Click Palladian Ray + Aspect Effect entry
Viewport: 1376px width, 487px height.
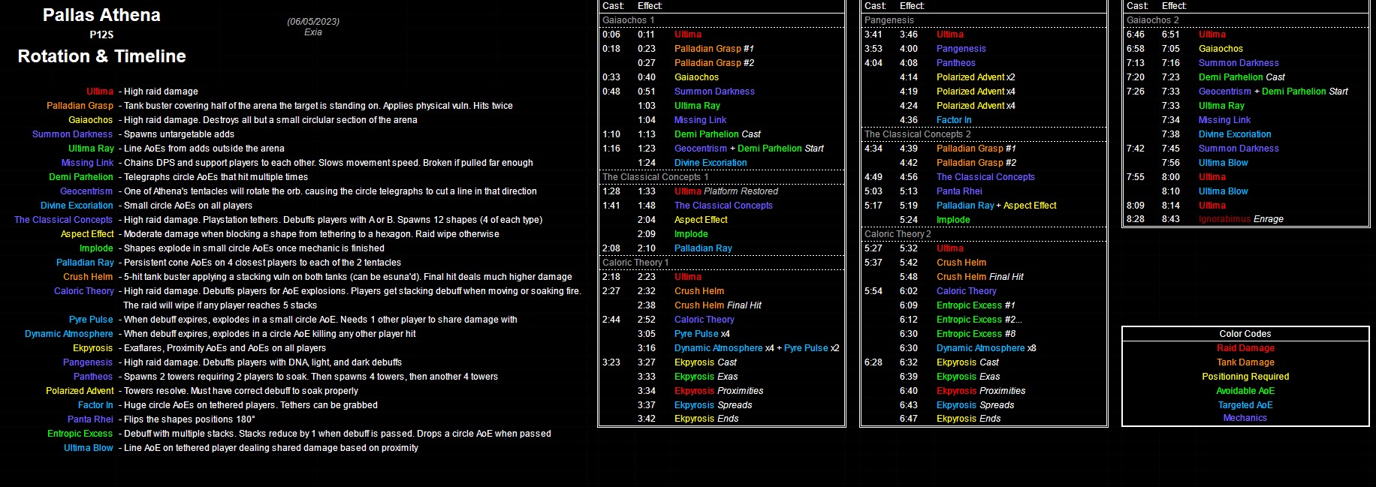tap(996, 206)
